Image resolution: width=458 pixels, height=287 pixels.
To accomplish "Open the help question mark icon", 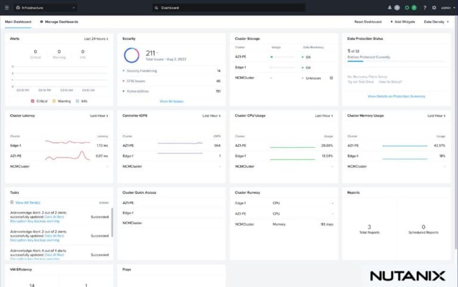I will point(425,8).
